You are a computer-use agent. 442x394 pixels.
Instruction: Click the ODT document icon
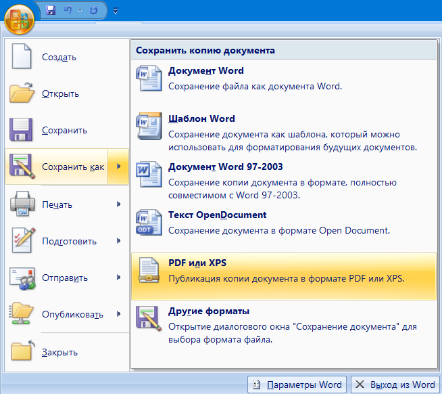click(149, 222)
